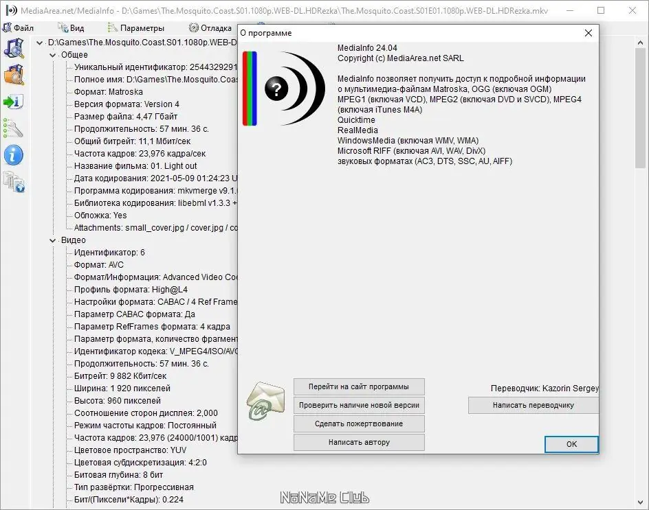This screenshot has height=510, width=649.
Task: Select Общий битрейт: 11,1 Мбит/сек row
Action: point(133,141)
